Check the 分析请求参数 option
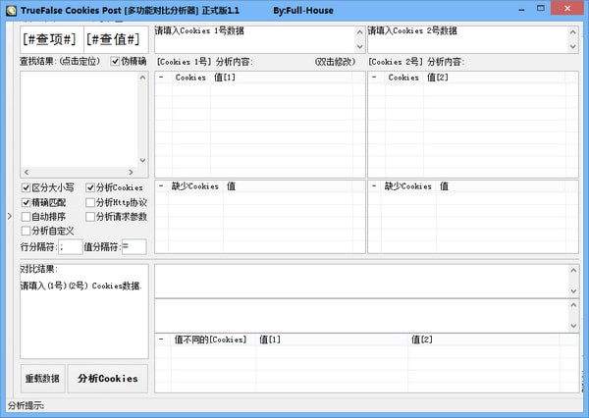This screenshot has width=589, height=418. (x=90, y=217)
